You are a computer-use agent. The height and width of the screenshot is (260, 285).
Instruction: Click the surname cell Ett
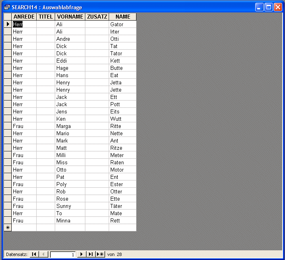coord(123,97)
